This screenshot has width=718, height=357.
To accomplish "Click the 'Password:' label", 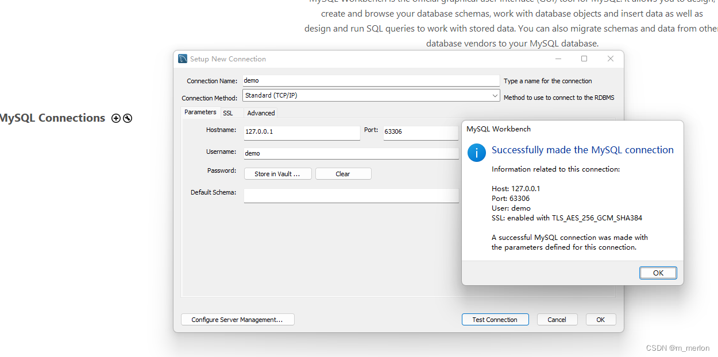I will click(x=222, y=170).
